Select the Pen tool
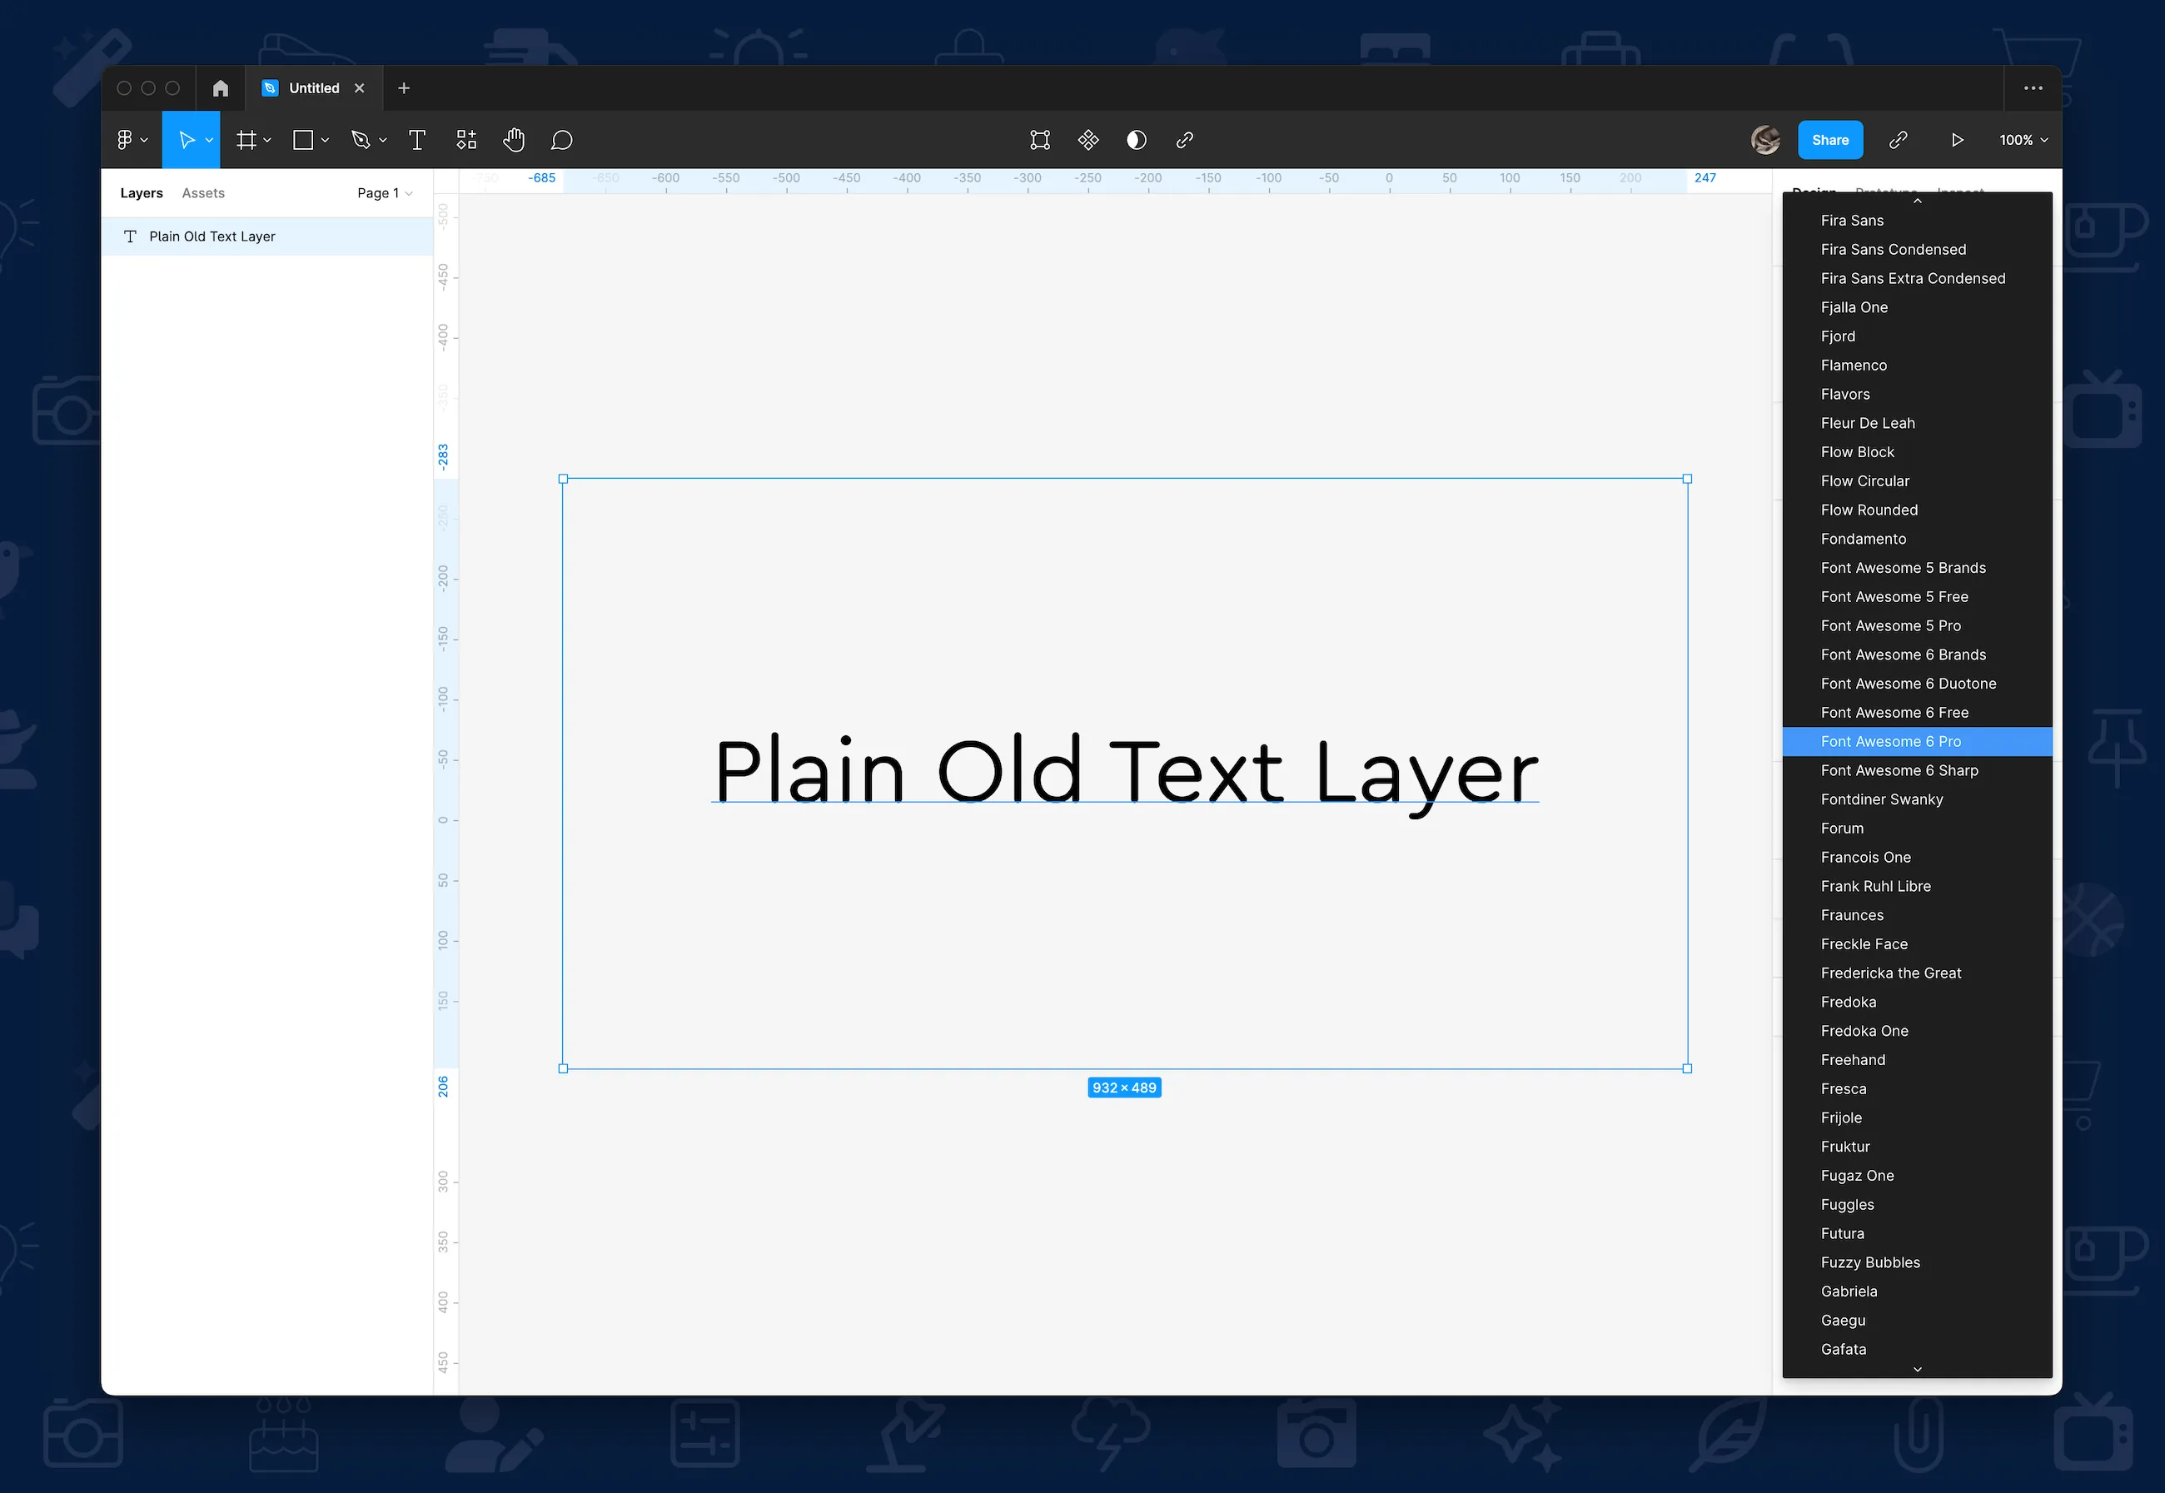This screenshot has height=1493, width=2165. tap(363, 139)
